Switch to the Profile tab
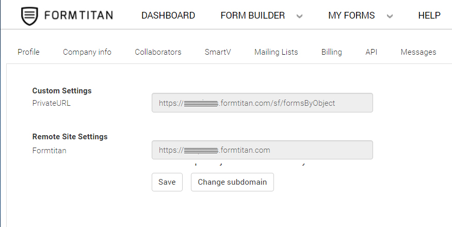452x227 pixels. tap(28, 52)
